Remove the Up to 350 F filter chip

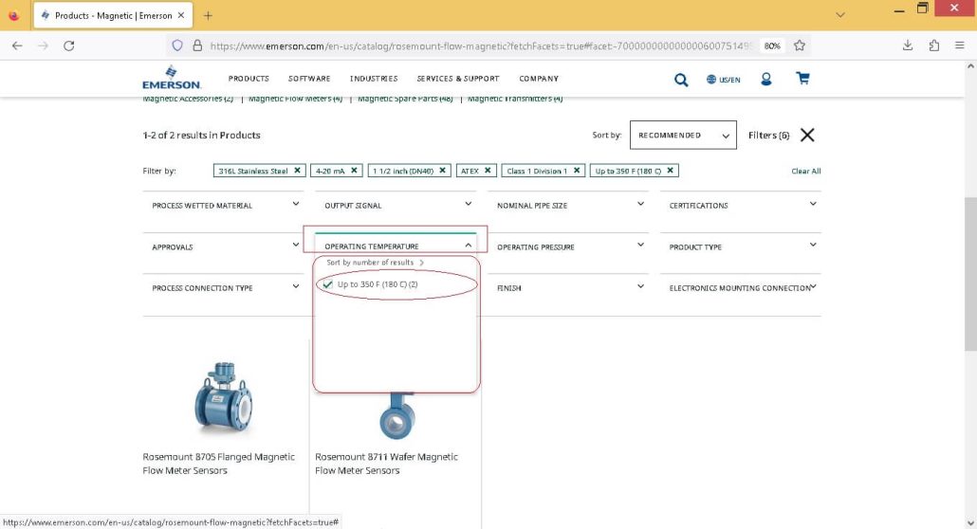pyautogui.click(x=670, y=170)
